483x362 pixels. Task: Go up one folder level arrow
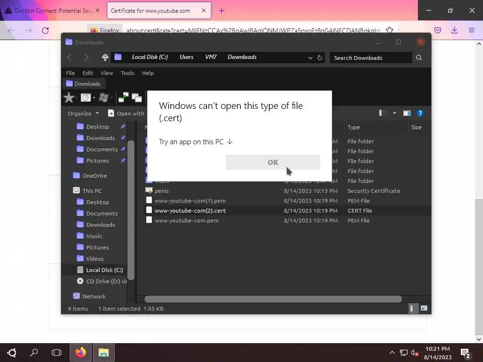[105, 57]
